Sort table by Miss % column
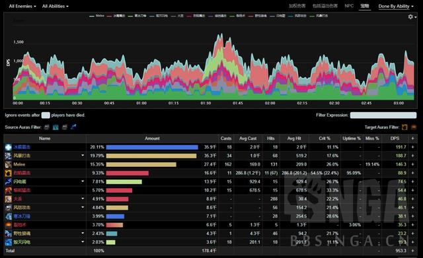 [372, 139]
